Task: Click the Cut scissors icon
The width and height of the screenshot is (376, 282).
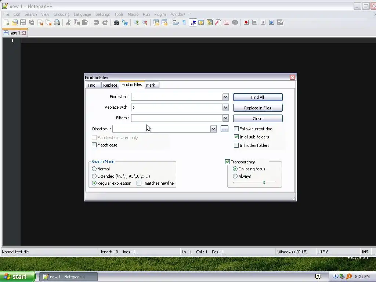Action: click(x=68, y=22)
